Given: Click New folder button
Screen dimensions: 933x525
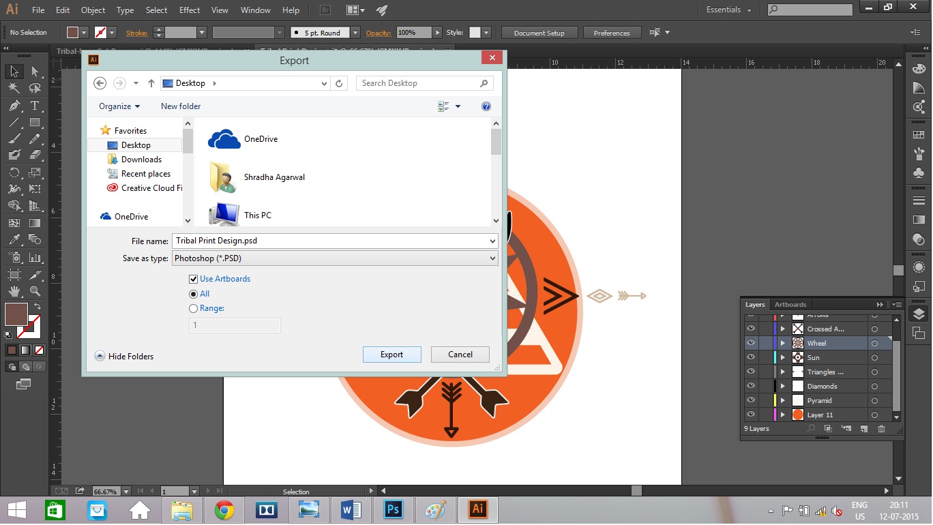Looking at the screenshot, I should point(181,106).
